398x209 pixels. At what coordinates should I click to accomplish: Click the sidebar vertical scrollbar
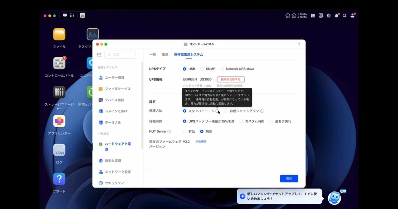[x=142, y=105]
